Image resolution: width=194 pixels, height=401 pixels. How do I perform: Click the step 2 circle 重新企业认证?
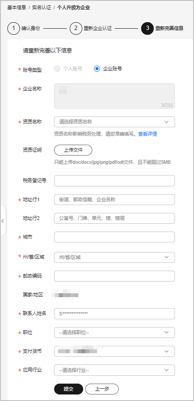(76, 28)
